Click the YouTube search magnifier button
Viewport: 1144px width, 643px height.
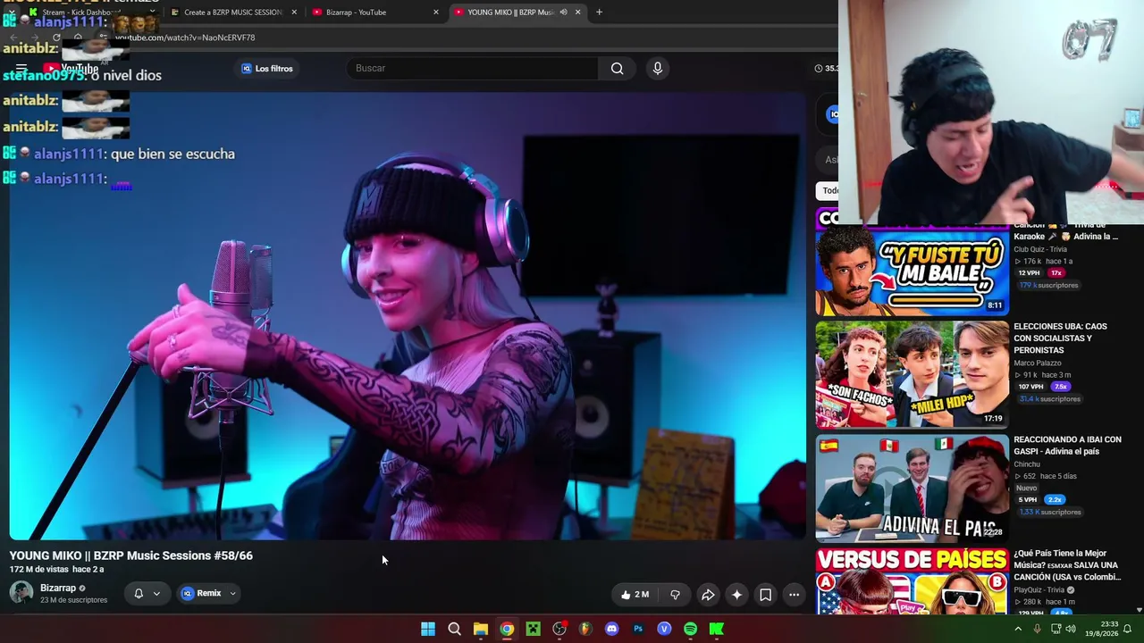pos(617,69)
